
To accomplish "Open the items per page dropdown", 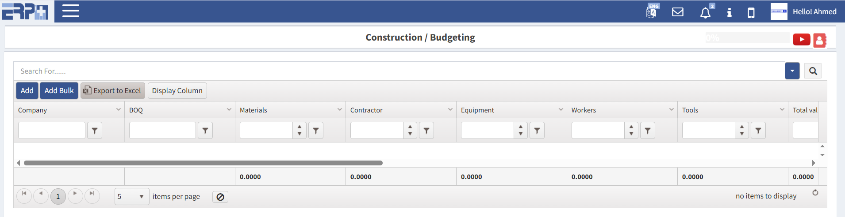I will tap(131, 197).
